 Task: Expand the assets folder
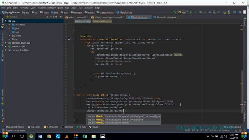click(x=9, y=35)
